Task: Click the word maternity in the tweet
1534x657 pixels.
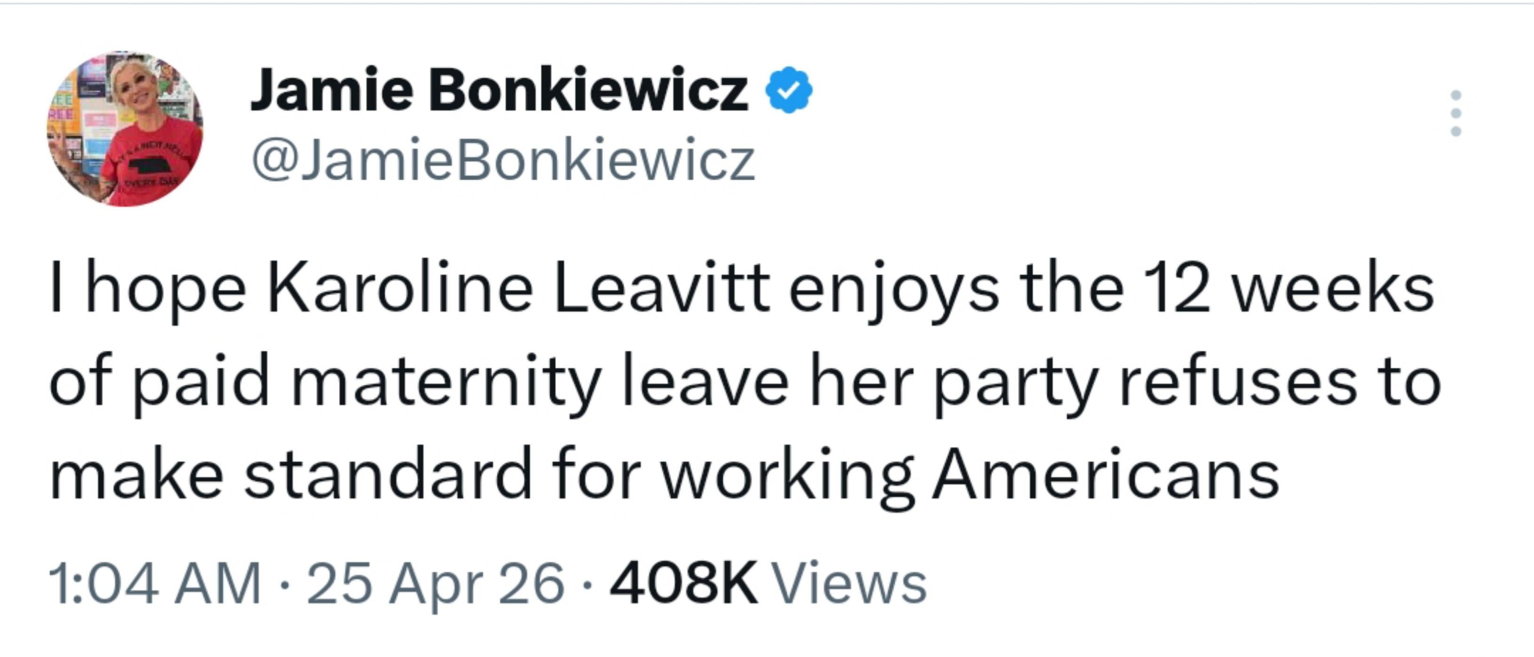Action: pos(446,384)
